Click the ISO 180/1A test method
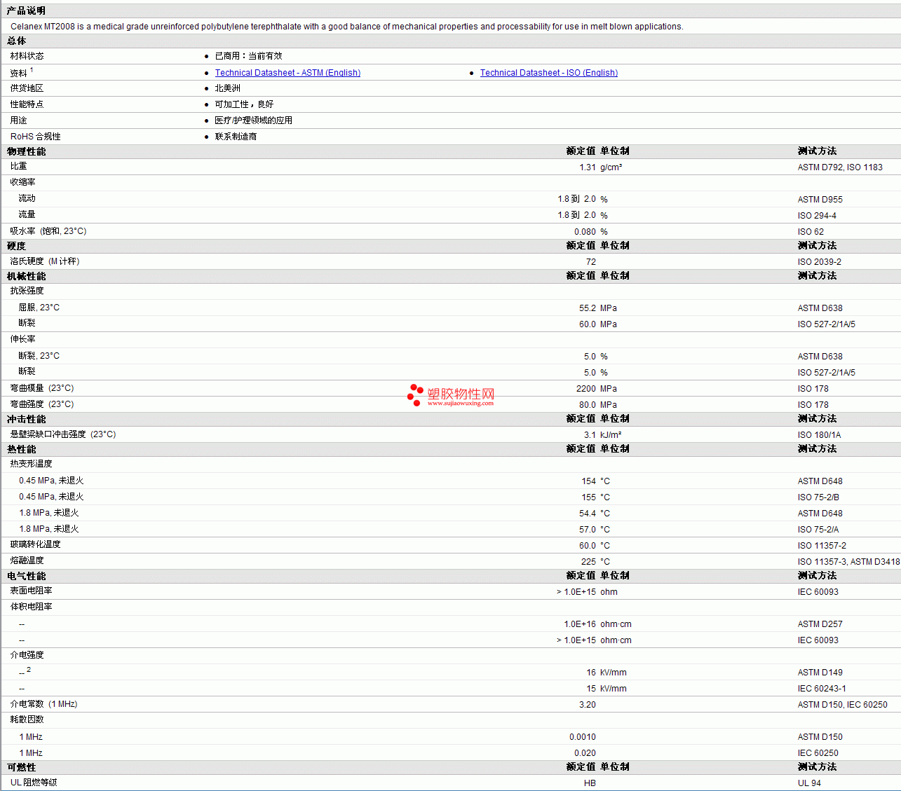 819,435
